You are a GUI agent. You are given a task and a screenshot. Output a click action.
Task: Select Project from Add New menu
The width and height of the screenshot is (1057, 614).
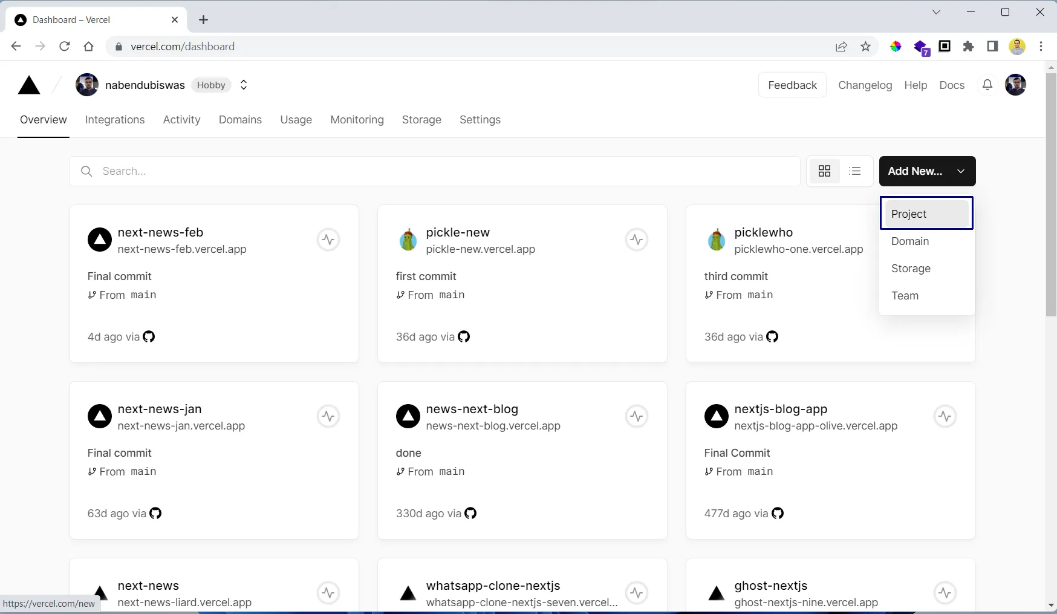point(926,214)
